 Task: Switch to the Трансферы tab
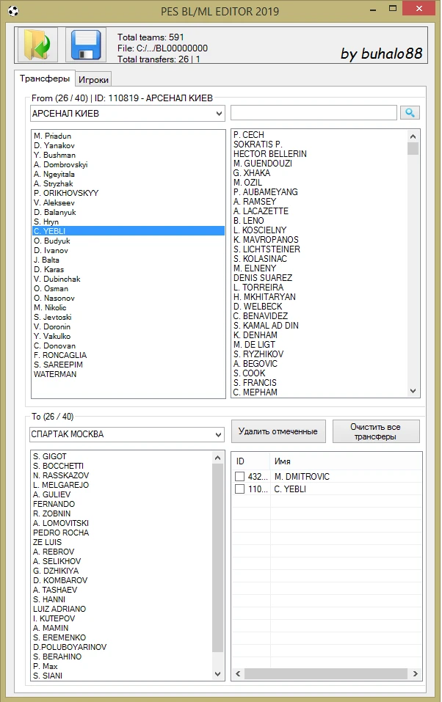44,78
